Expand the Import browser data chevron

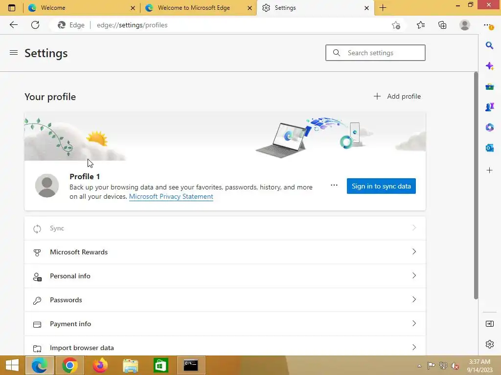click(x=414, y=347)
